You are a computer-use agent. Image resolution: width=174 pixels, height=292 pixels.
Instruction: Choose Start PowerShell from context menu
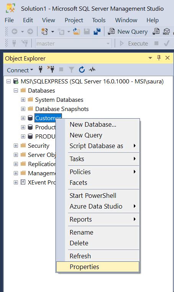(x=98, y=196)
